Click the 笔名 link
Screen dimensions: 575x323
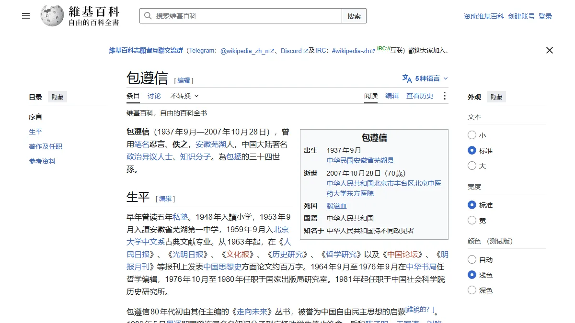point(142,144)
